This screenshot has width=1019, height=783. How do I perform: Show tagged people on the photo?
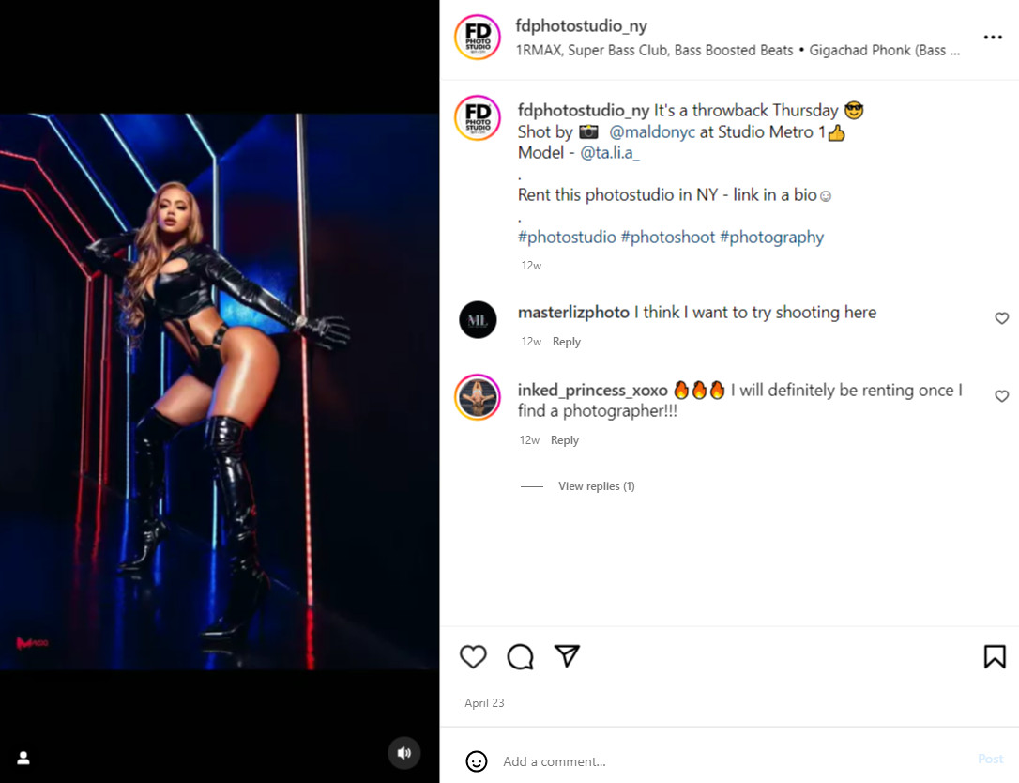click(x=23, y=758)
